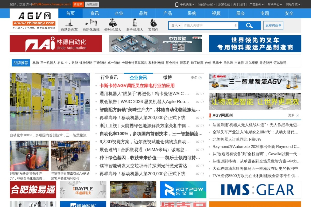Image resolution: width=311 pixels, height=207 pixels.
Task: Open the 资讯 search type dropdown
Action: click(x=176, y=25)
